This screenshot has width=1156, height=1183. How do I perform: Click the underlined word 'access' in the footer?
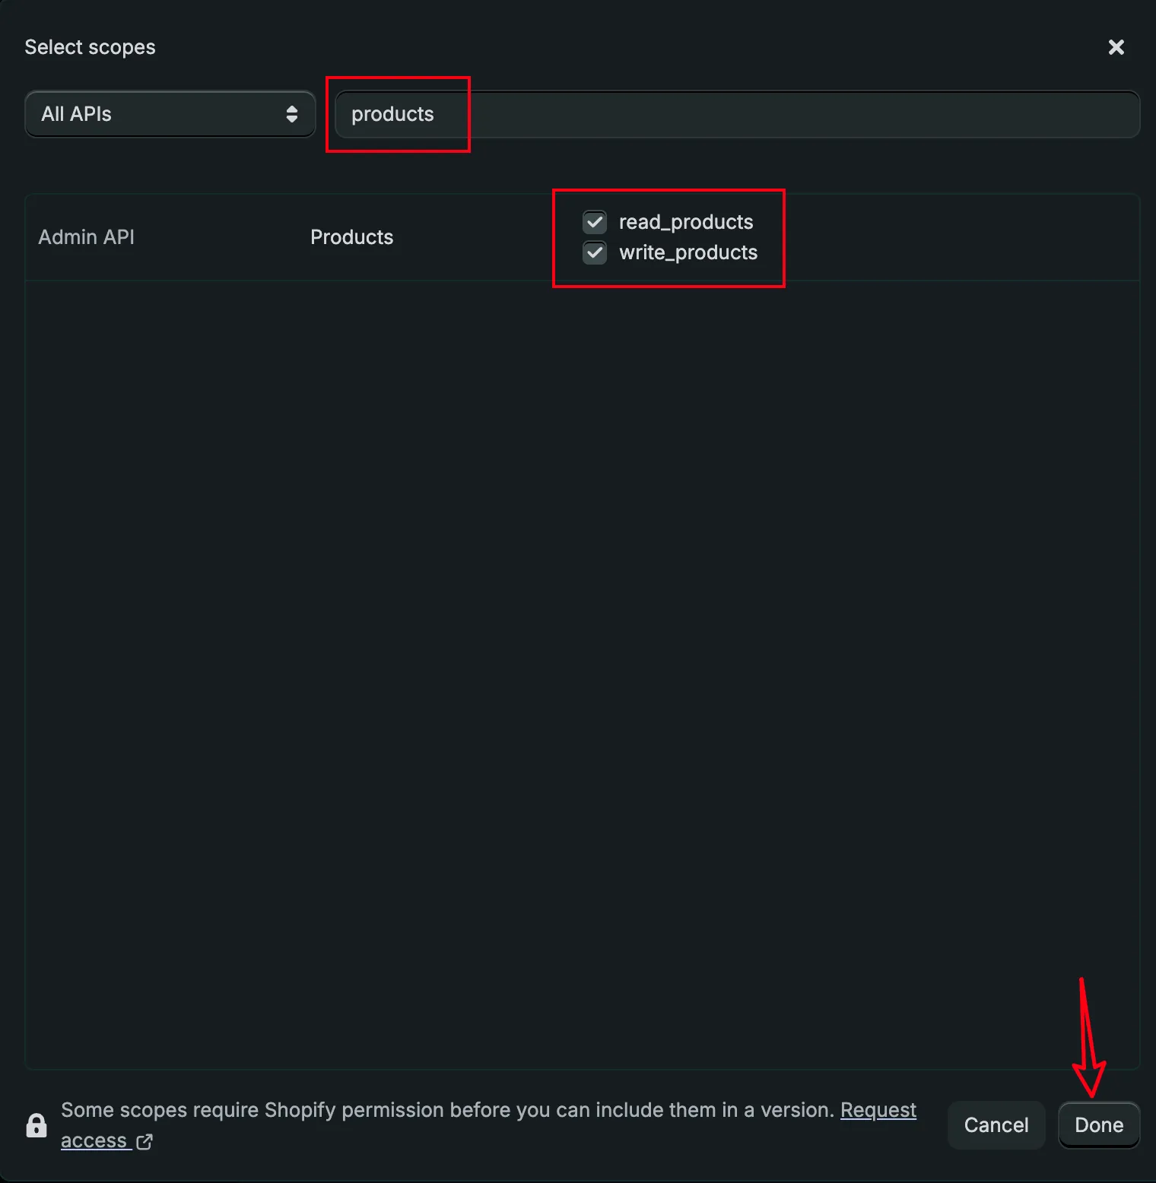coord(94,1141)
